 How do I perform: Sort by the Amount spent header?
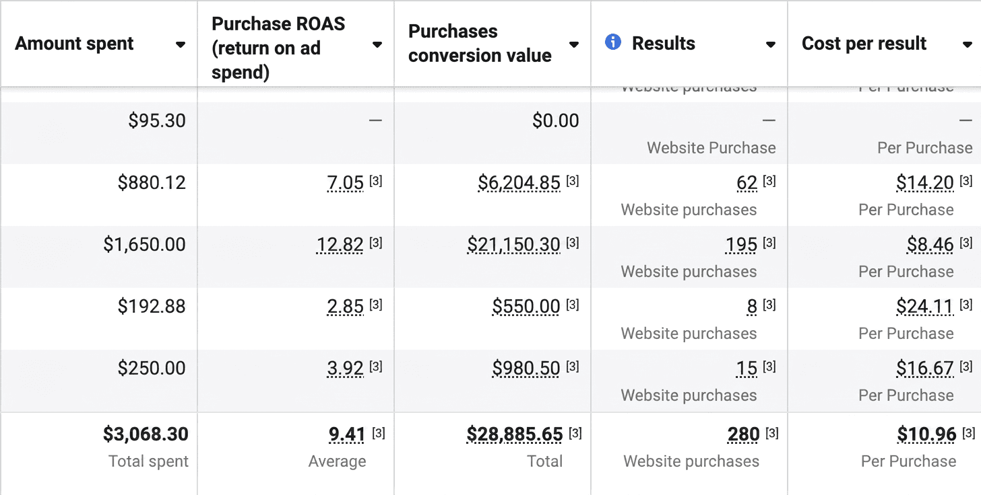[74, 44]
